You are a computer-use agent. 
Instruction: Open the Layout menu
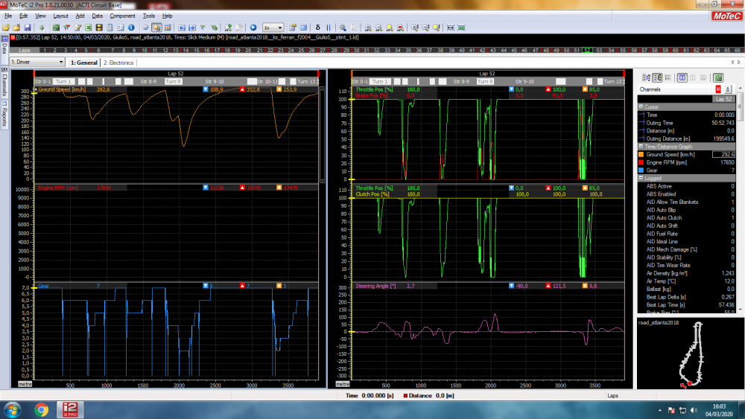[x=60, y=16]
